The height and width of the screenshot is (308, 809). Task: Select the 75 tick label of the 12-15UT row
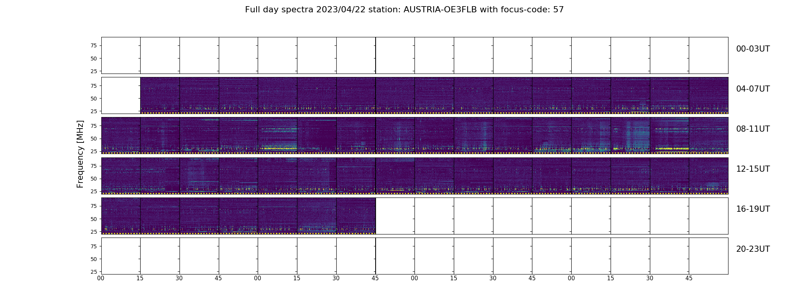click(94, 166)
